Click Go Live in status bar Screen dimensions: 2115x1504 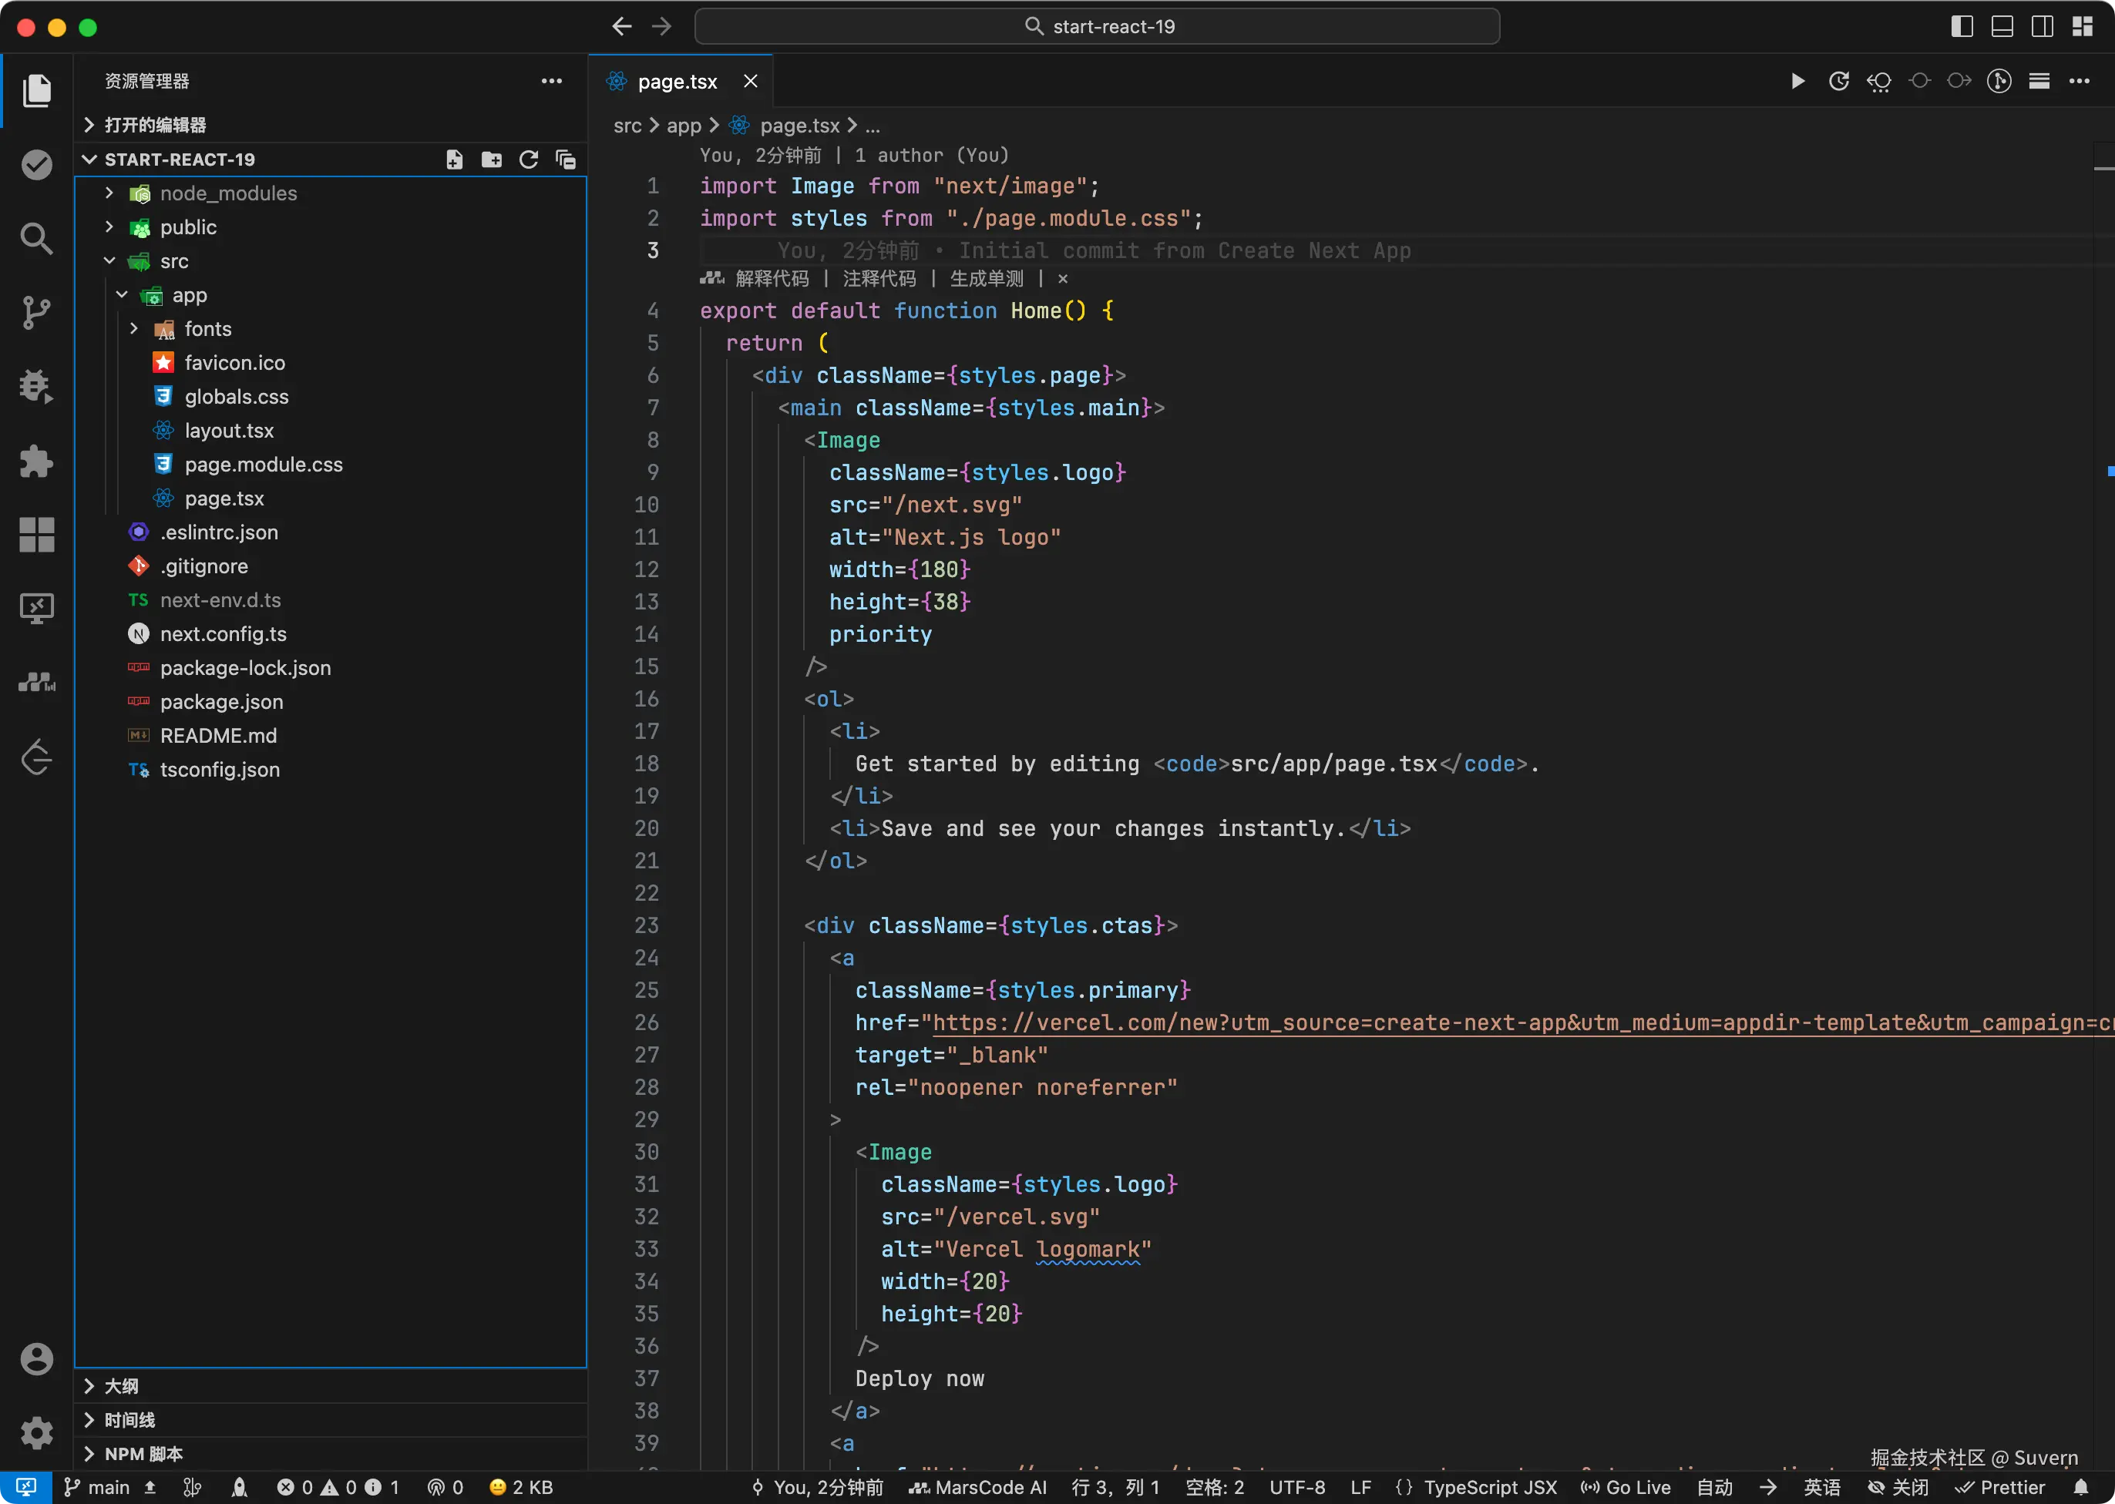(x=1626, y=1487)
